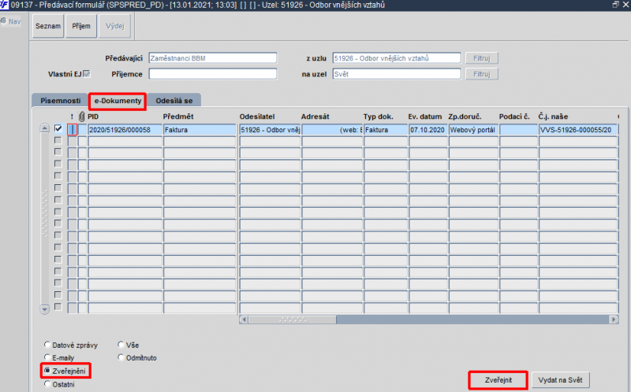Click Adresát cell containing (web:
Image resolution: width=631 pixels, height=392 pixels.
[x=332, y=130]
